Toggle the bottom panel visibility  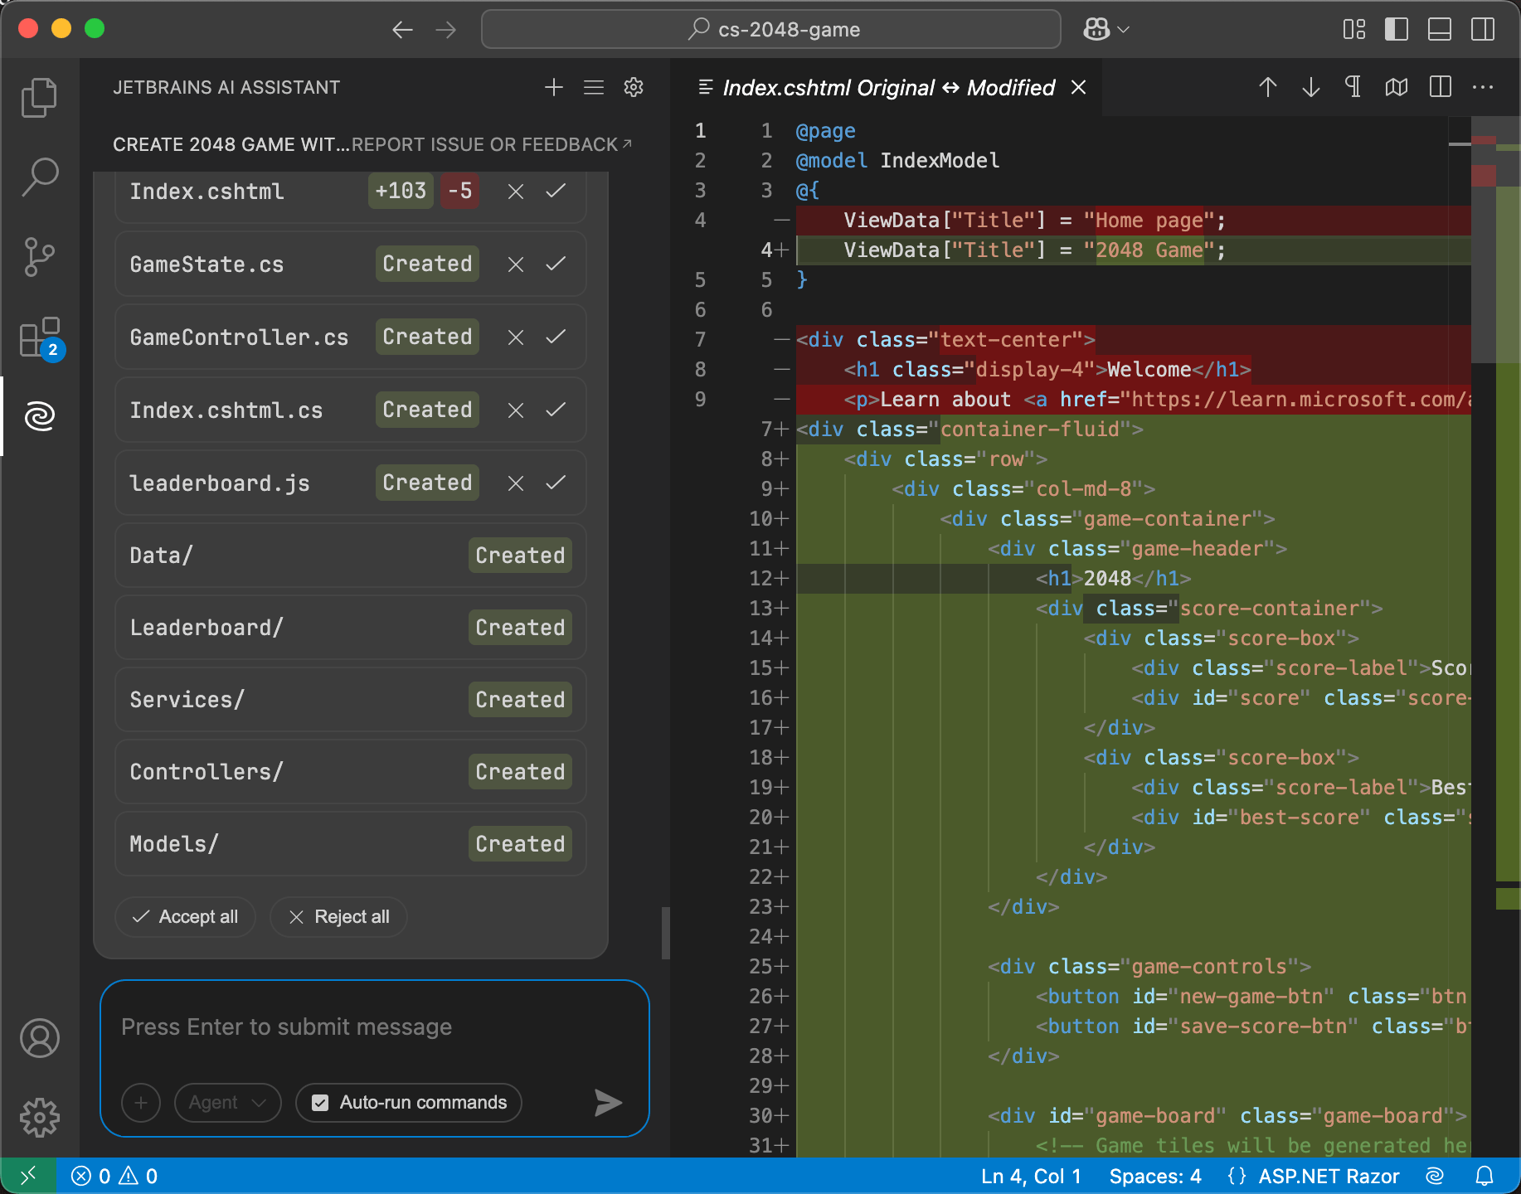pyautogui.click(x=1440, y=29)
